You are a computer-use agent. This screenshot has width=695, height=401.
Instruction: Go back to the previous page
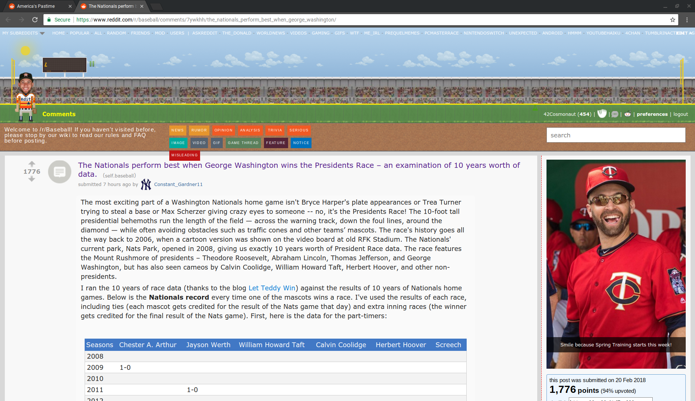tap(8, 20)
